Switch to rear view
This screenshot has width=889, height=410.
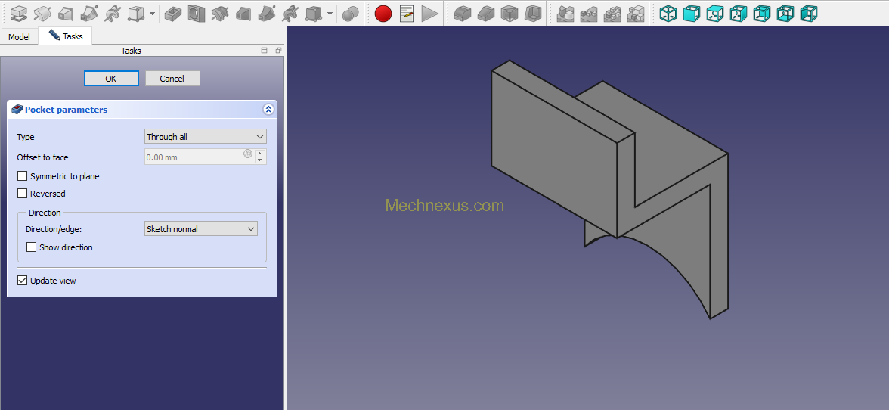coord(761,13)
